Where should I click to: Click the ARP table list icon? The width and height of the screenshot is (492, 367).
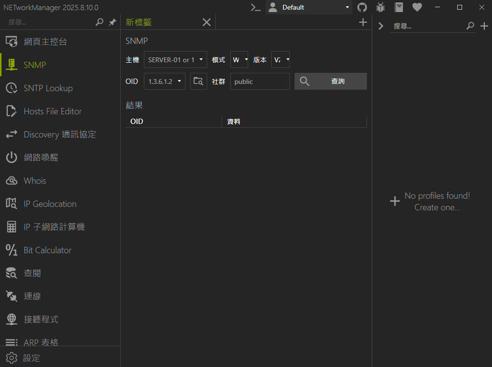[12, 342]
